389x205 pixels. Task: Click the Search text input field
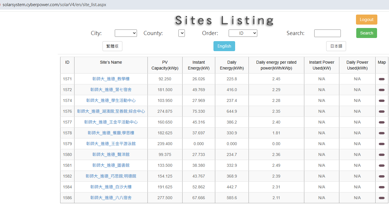pyautogui.click(x=327, y=33)
